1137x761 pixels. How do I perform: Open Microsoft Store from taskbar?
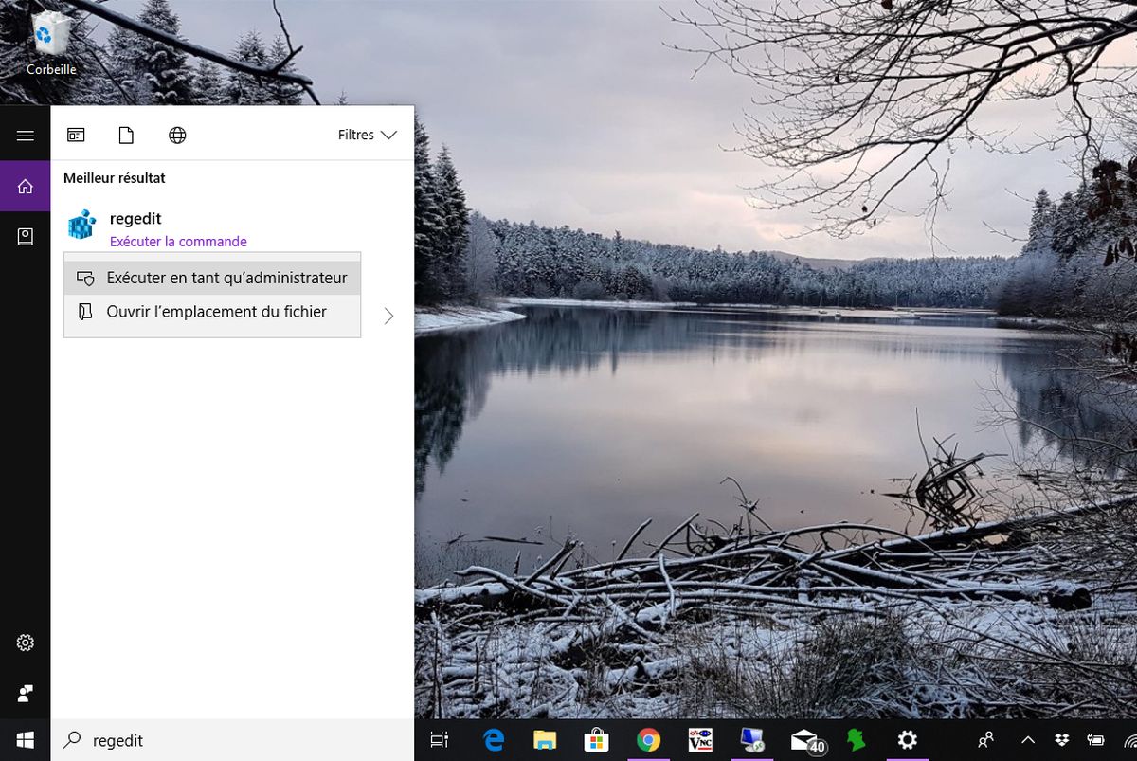tap(595, 740)
